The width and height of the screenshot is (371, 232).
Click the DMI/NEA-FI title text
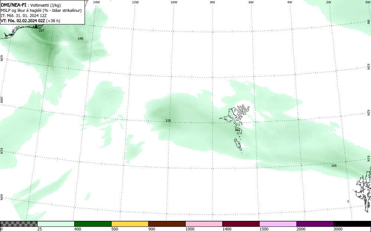13,5
